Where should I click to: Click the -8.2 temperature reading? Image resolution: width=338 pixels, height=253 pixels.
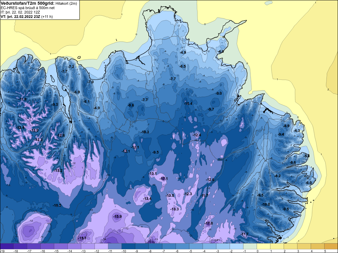click(x=277, y=176)
